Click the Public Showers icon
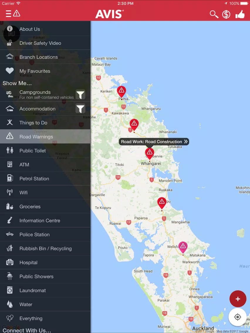The height and width of the screenshot is (333, 250). click(10, 276)
